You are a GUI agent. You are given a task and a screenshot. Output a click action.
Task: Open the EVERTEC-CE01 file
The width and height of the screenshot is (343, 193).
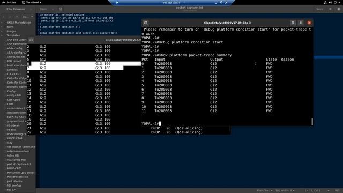click(16, 117)
